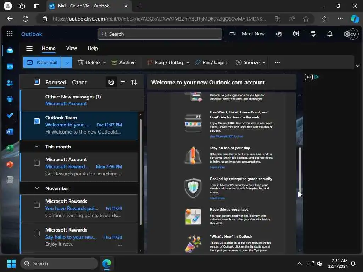
Task: Open a new browser tab
Action: pyautogui.click(x=139, y=6)
